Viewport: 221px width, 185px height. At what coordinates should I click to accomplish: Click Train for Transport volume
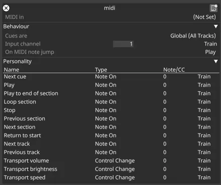pyautogui.click(x=204, y=161)
